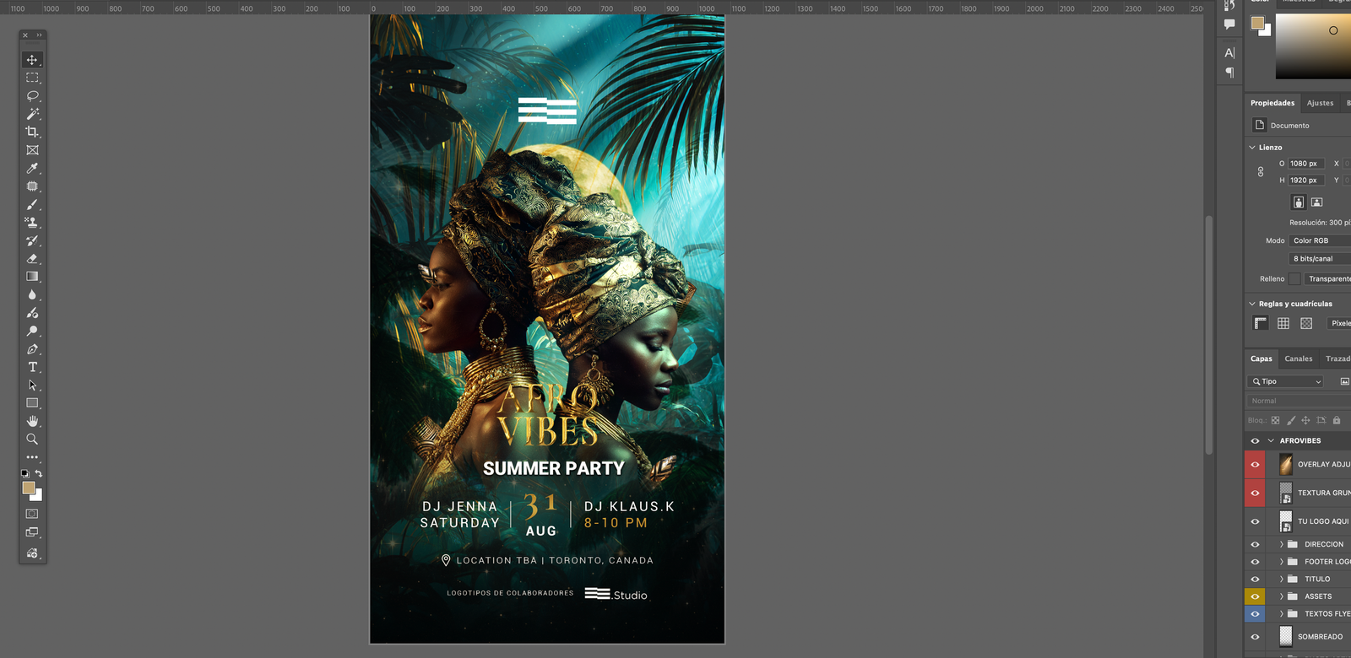Activate the Pen tool

click(32, 349)
